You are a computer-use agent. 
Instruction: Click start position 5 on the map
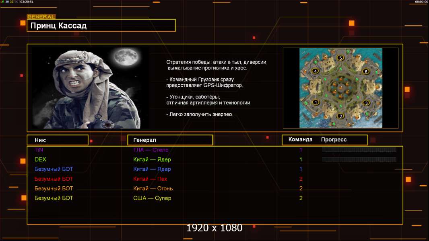click(x=340, y=58)
